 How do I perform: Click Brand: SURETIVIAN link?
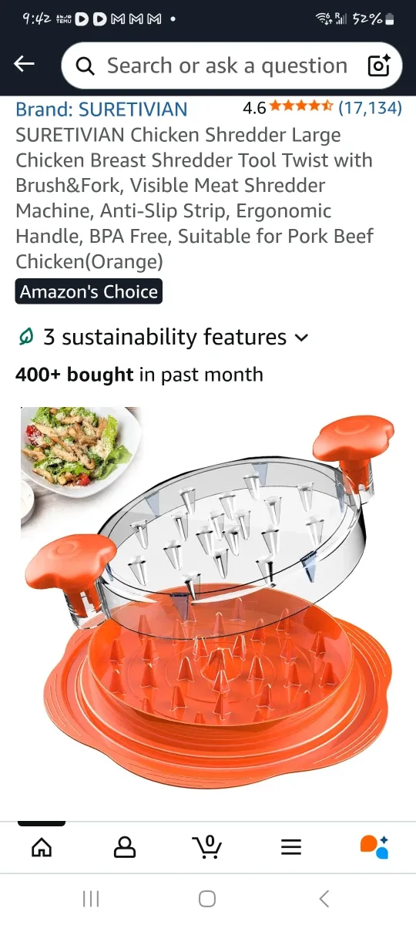101,109
